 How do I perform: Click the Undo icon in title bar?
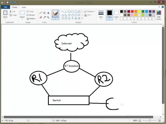[x=11, y=3]
